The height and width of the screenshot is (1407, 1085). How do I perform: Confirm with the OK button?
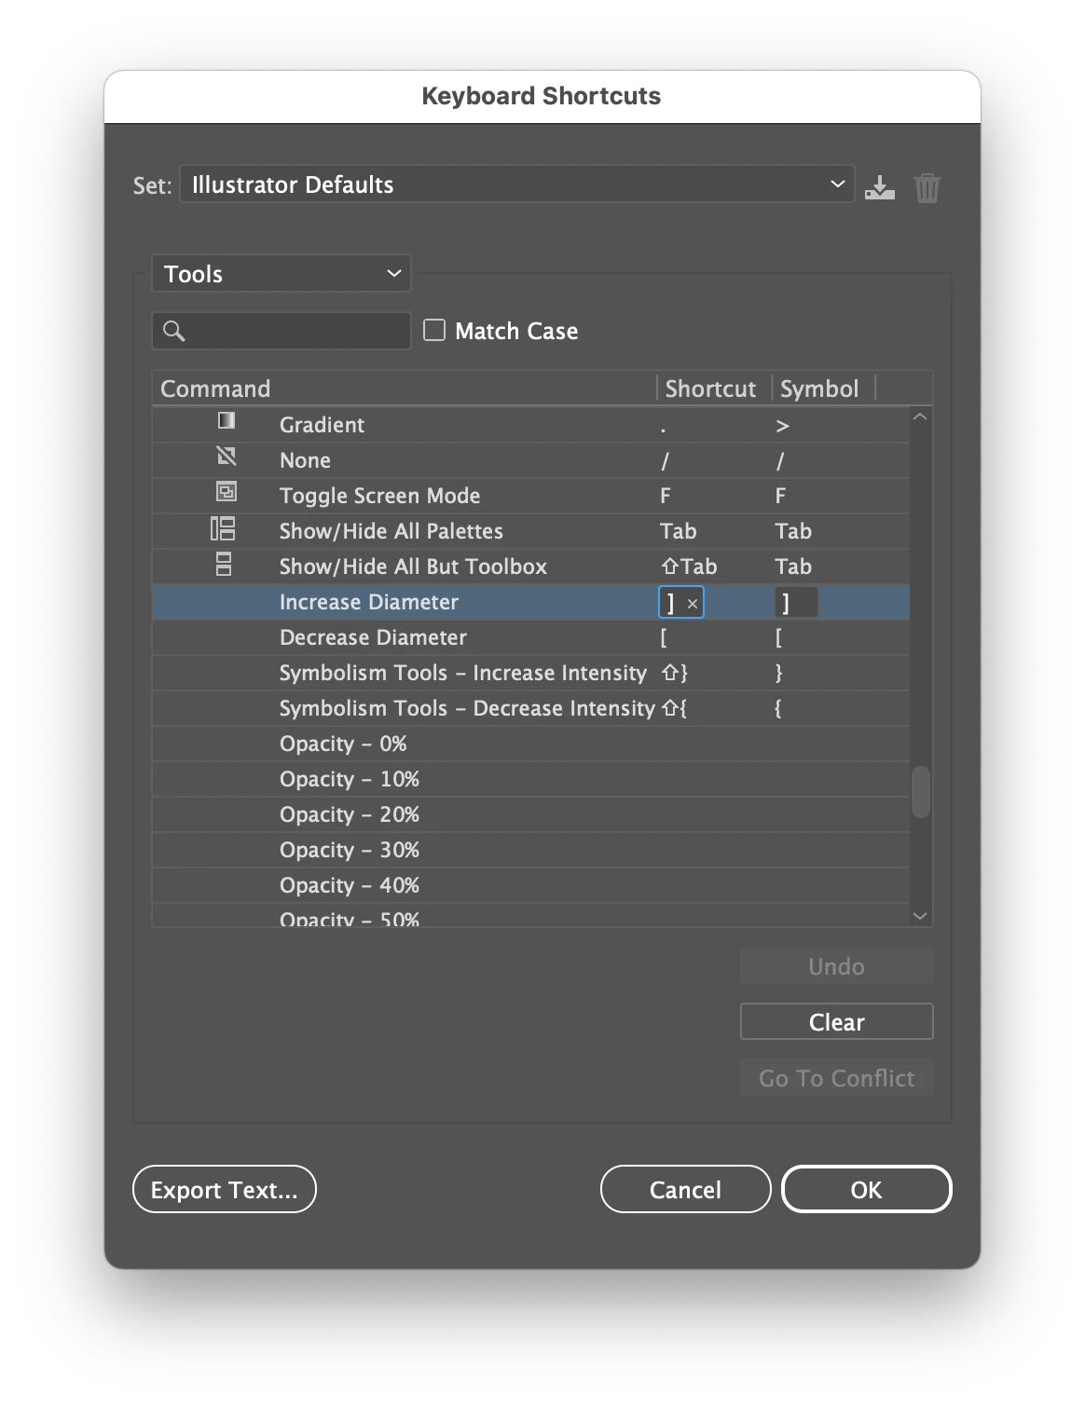866,1190
